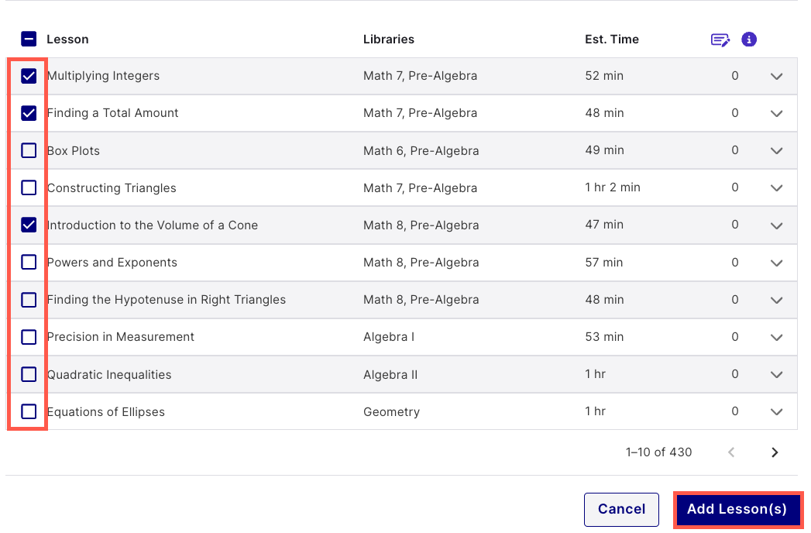This screenshot has width=811, height=533.
Task: Uncheck the Finding a Total Amount lesson
Action: pyautogui.click(x=29, y=113)
